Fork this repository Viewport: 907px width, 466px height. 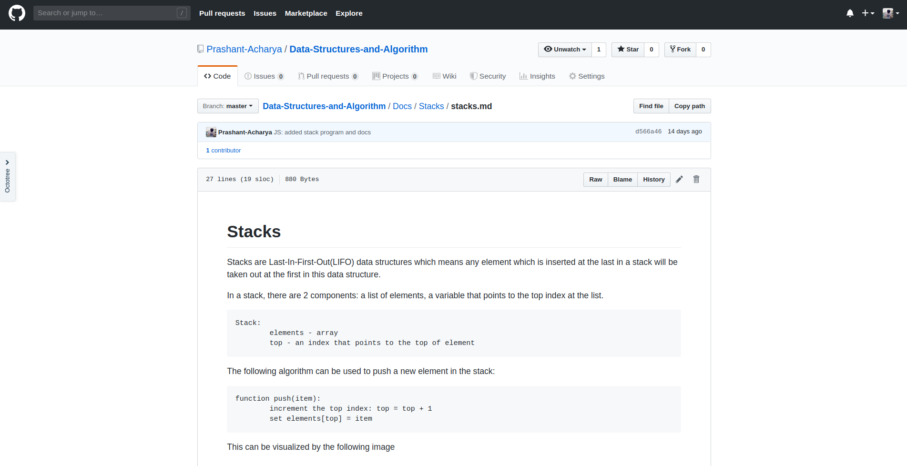pyautogui.click(x=680, y=50)
